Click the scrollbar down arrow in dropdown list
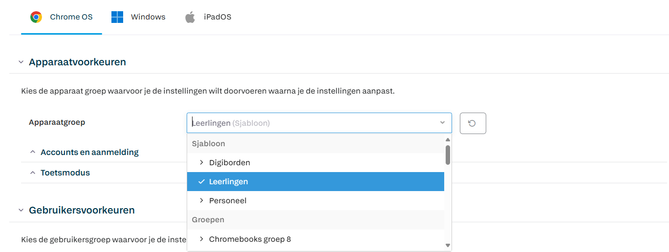Image resolution: width=669 pixels, height=252 pixels. tap(448, 246)
